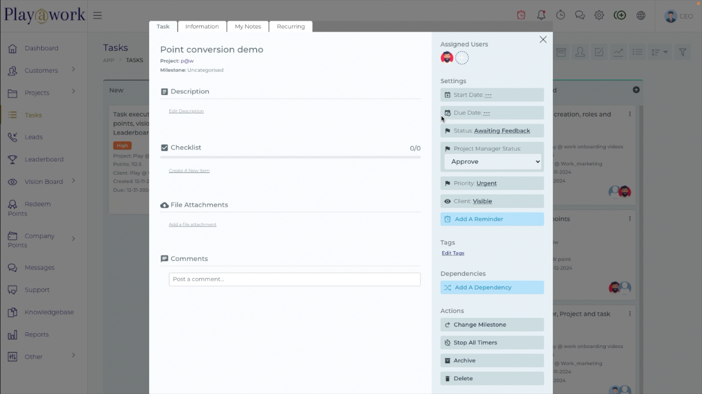
Task: Open the globe language icon
Action: 641,15
